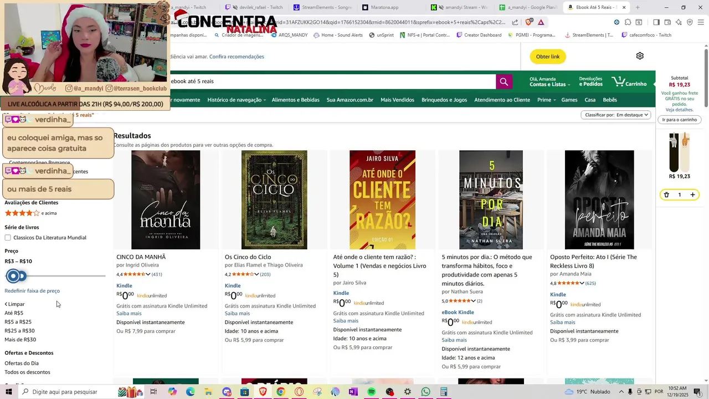This screenshot has width=709, height=399.
Task: Click the Confira recomendações link
Action: 237,57
